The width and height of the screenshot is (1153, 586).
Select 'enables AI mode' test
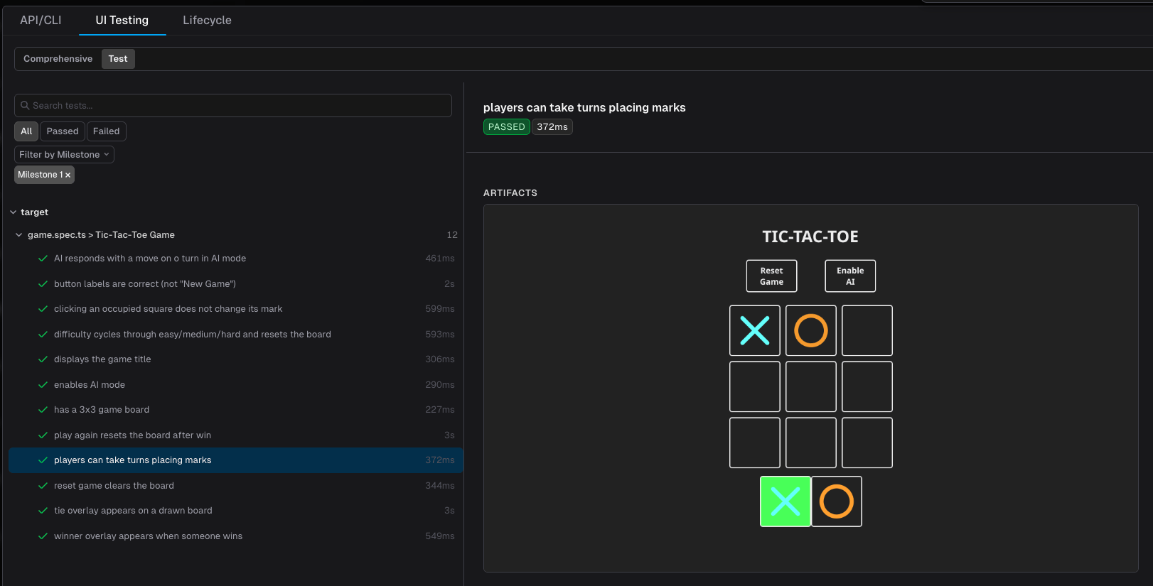[235, 385]
